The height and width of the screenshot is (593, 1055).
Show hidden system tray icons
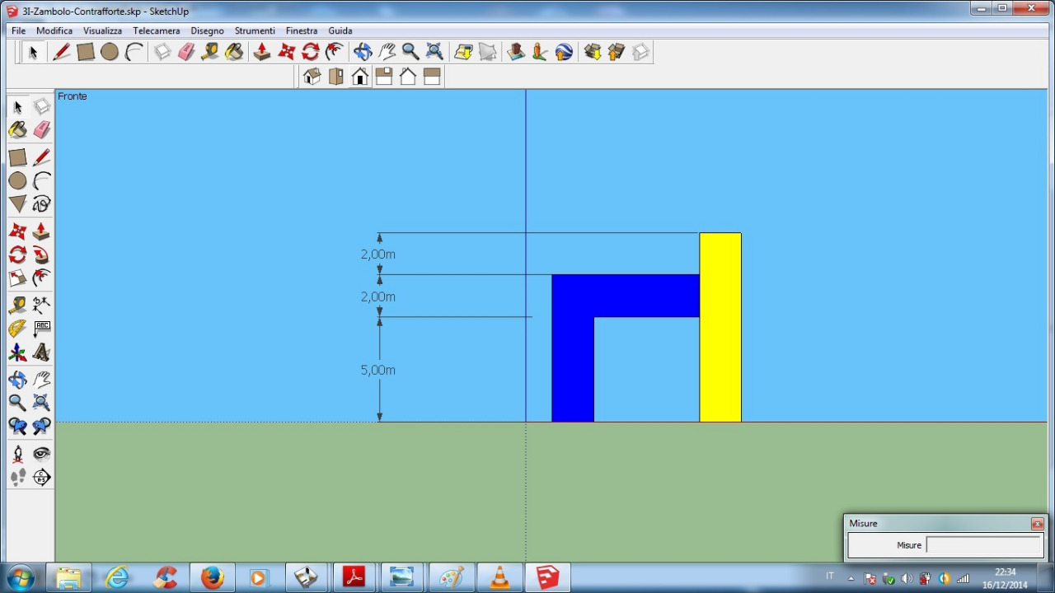tap(851, 578)
